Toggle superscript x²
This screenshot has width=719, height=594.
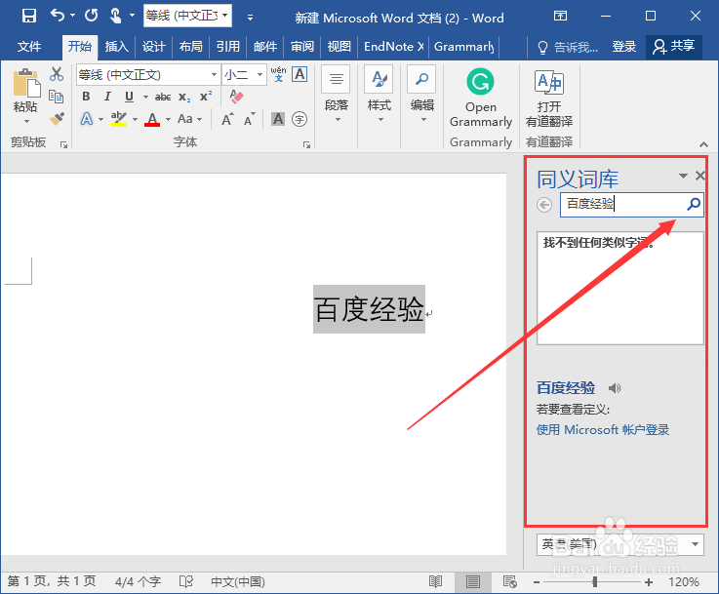[206, 97]
